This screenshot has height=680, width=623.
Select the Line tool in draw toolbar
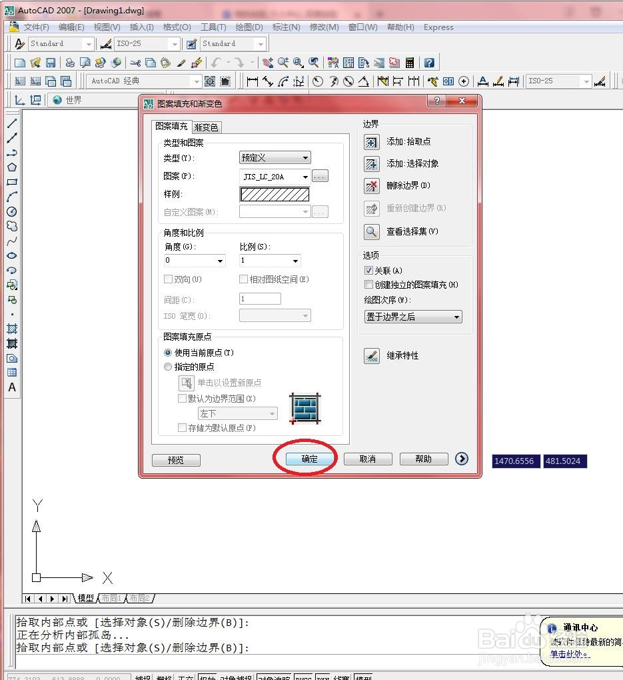point(12,123)
